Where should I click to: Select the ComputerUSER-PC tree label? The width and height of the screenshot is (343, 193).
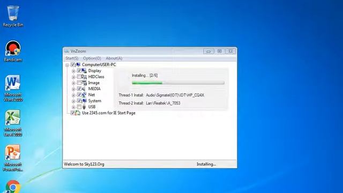tap(99, 64)
